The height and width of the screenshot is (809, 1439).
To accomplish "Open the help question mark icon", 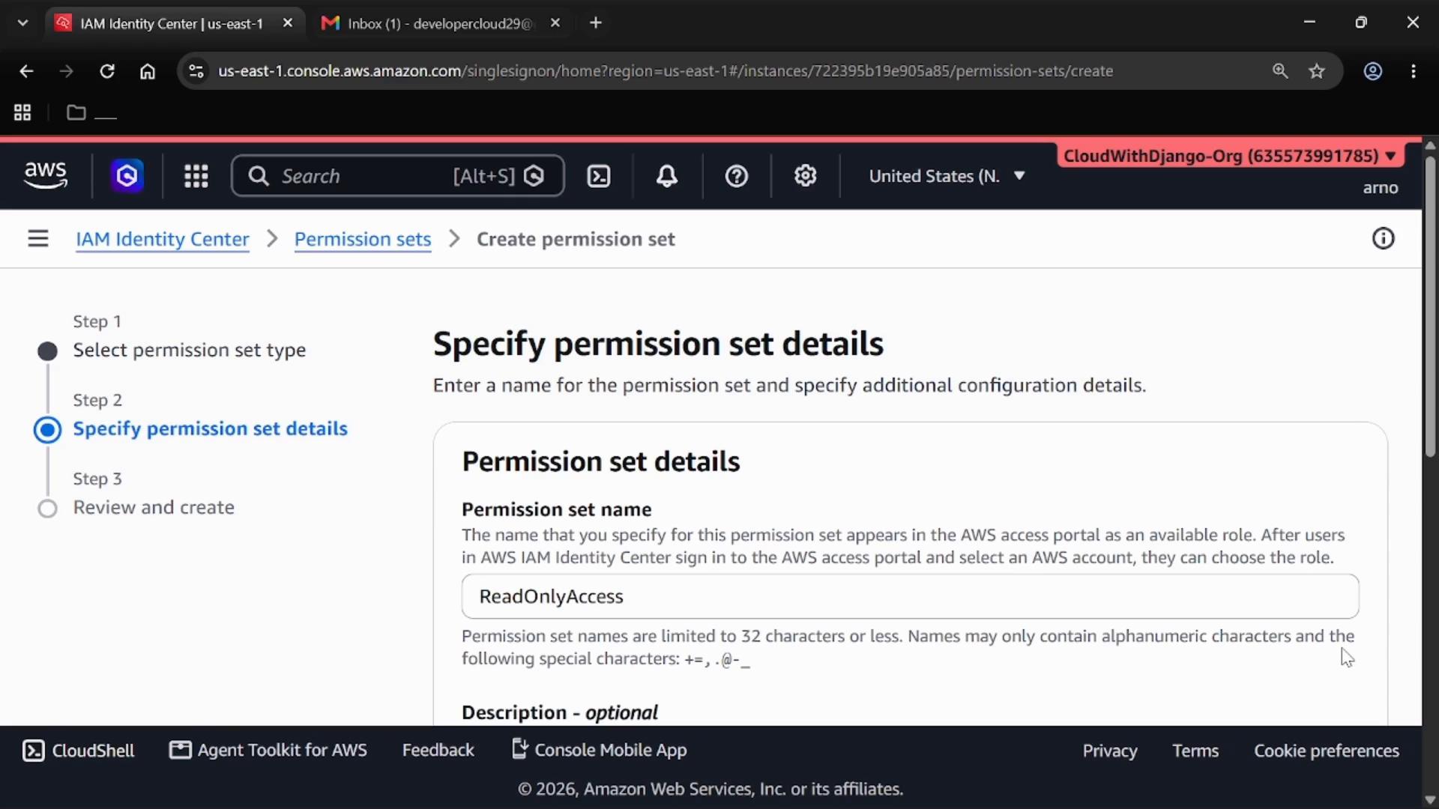I will (737, 176).
